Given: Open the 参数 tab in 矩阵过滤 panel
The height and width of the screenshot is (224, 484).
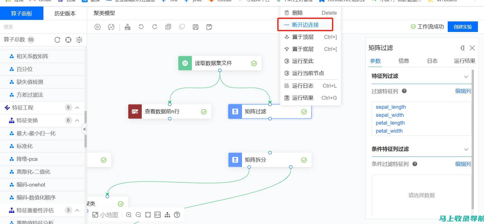Looking at the screenshot, I should click(x=375, y=61).
